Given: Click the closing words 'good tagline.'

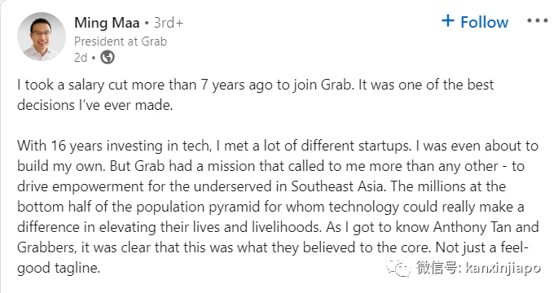Looking at the screenshot, I should (x=59, y=268).
